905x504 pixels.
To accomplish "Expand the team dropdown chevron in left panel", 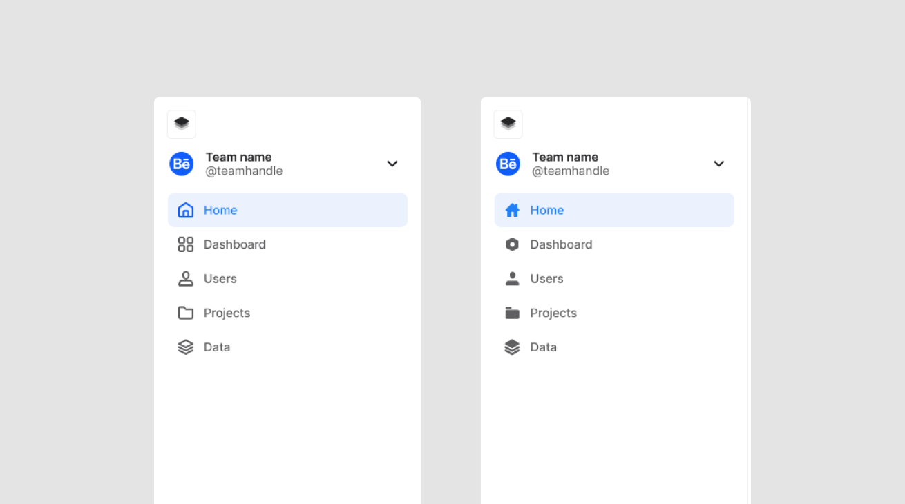I will pyautogui.click(x=392, y=164).
